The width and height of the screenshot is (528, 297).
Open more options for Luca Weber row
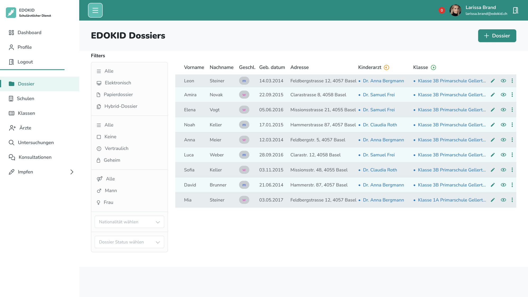[512, 155]
